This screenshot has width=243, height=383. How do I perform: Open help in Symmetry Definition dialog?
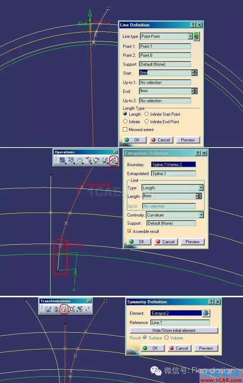click(211, 302)
